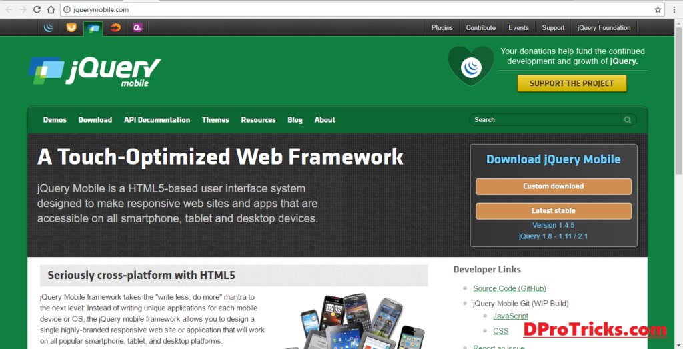Screen dimensions: 683x349
Task: Open the Resources tab
Action: coord(258,120)
